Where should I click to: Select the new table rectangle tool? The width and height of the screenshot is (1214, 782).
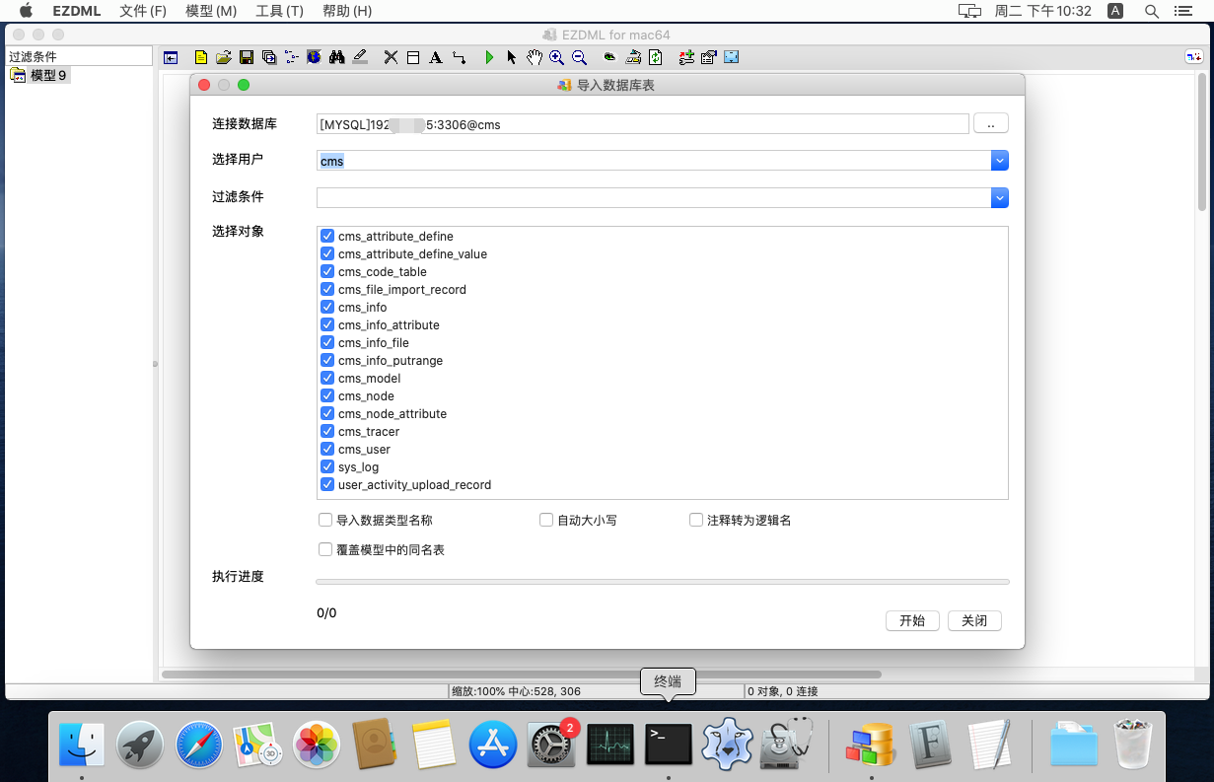413,57
